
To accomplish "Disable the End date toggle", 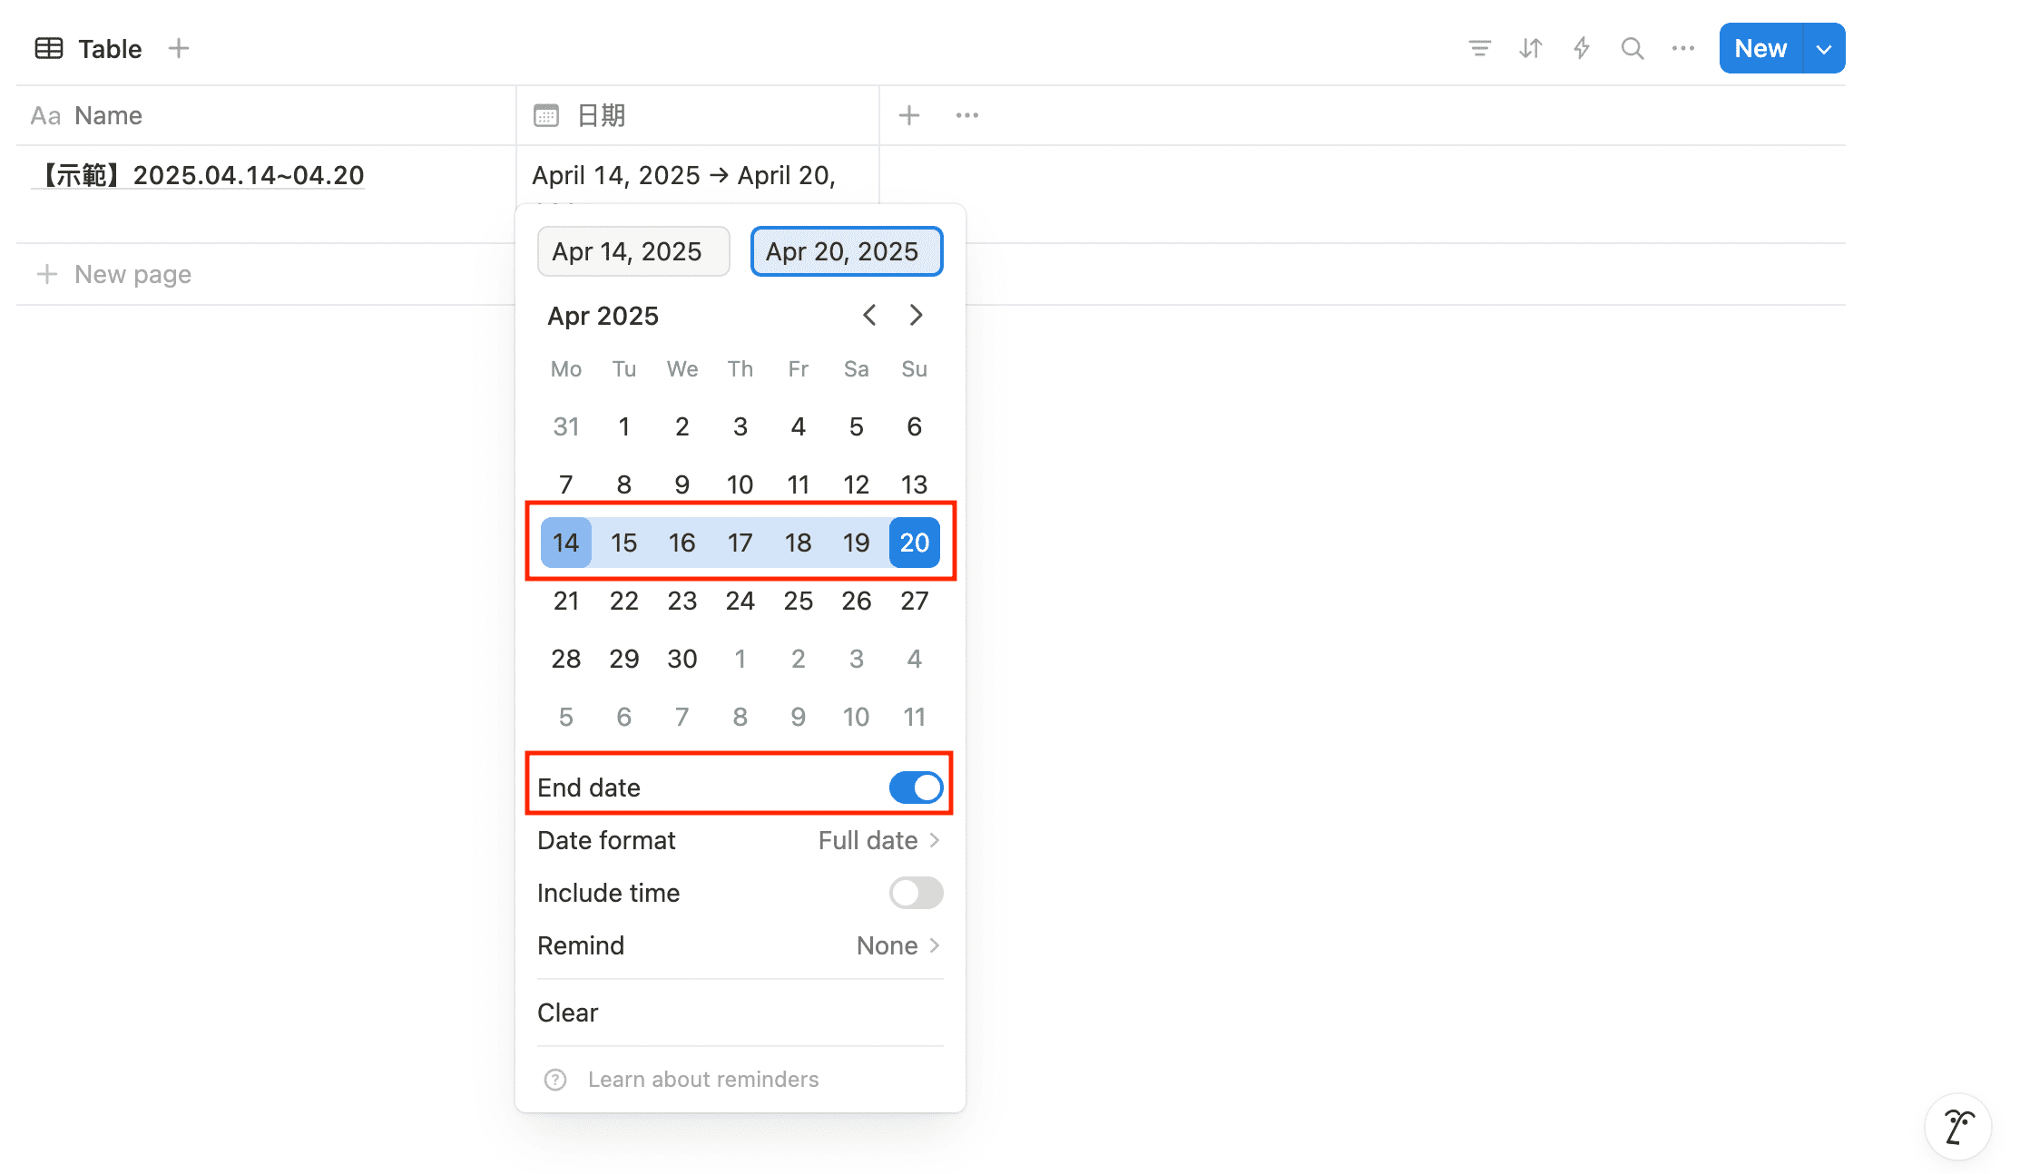I will coord(916,788).
